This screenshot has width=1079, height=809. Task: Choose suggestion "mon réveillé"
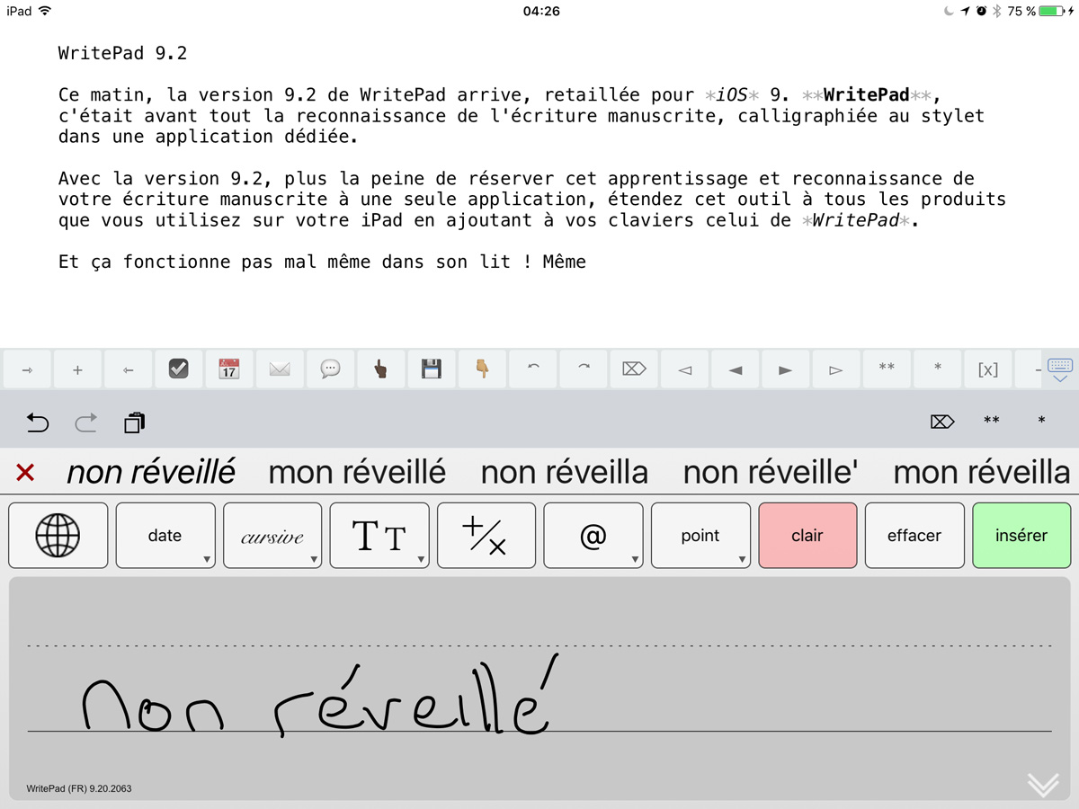(x=357, y=472)
